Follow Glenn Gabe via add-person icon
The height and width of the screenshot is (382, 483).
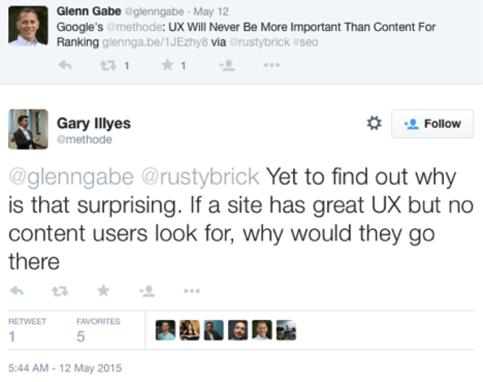click(x=227, y=65)
